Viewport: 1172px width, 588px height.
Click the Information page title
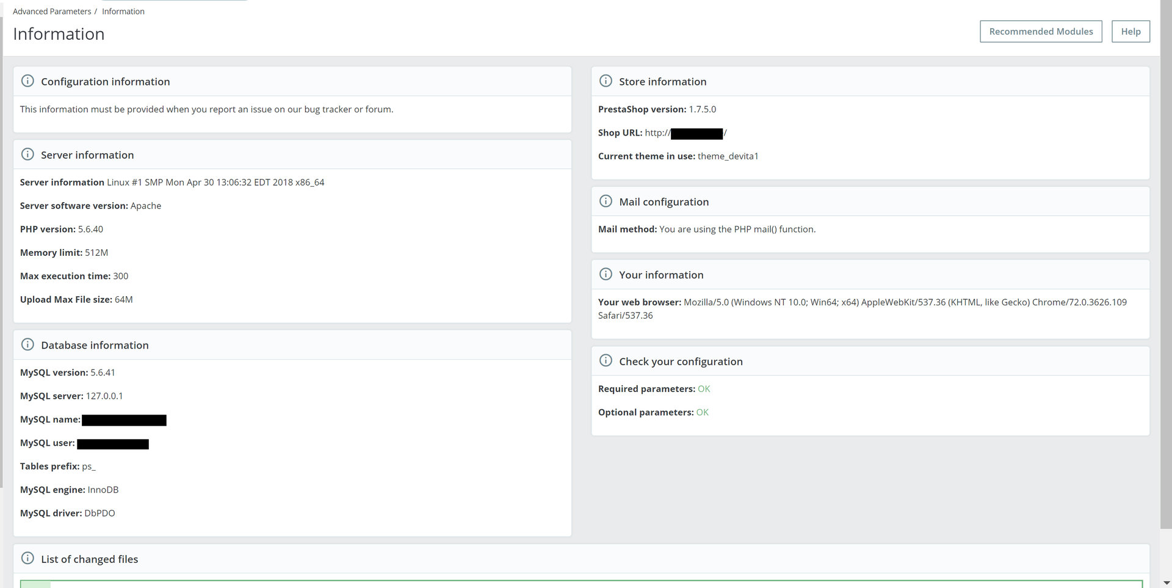coord(59,34)
